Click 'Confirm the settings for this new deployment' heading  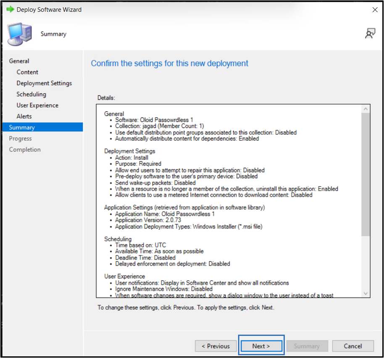(169, 63)
